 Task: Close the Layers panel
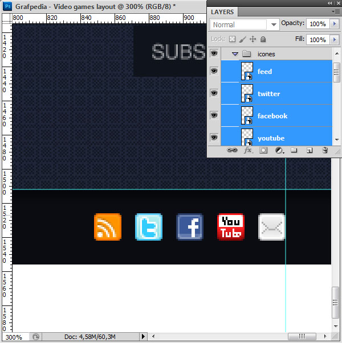[338, 3]
